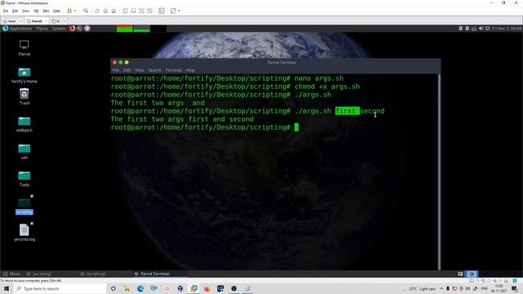Open the console view icon in VMware toolbar
The image size is (523, 294).
click(162, 11)
